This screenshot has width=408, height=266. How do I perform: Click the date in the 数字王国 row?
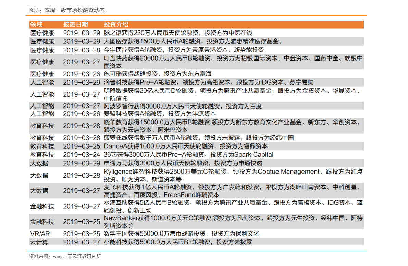pos(82,234)
